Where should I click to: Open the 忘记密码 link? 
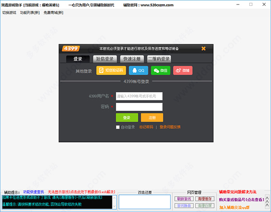(146, 127)
